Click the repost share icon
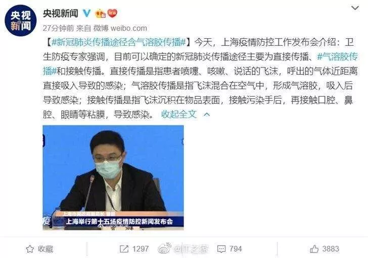368x258 pixels. pyautogui.click(x=124, y=248)
